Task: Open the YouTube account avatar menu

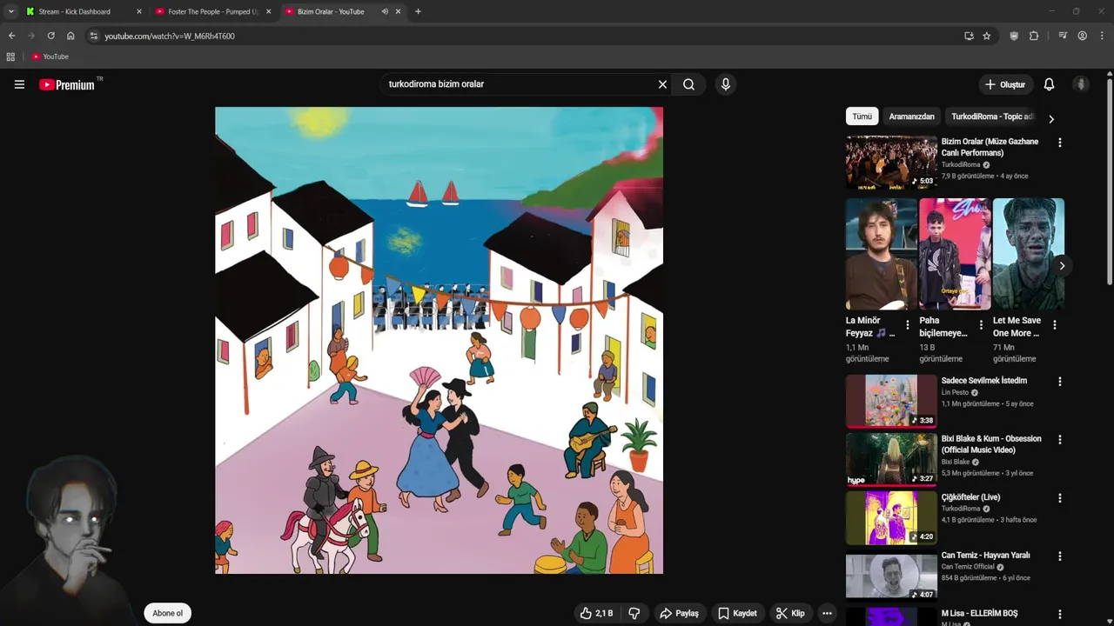Action: pyautogui.click(x=1081, y=84)
